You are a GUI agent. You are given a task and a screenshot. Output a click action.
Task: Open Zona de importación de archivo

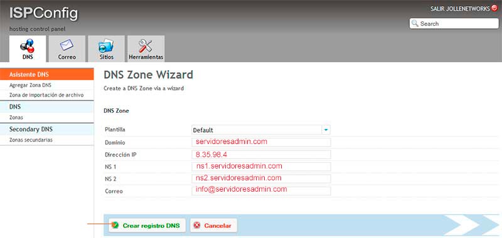[x=46, y=95]
